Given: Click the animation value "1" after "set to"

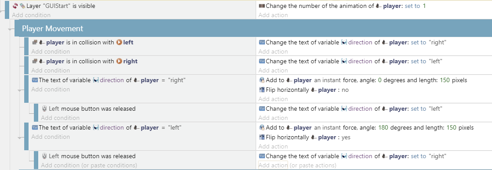Looking at the screenshot, I should click(424, 6).
